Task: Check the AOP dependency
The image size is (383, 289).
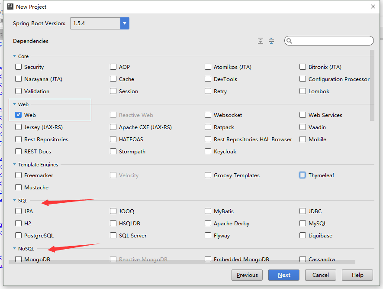Action: tap(113, 67)
